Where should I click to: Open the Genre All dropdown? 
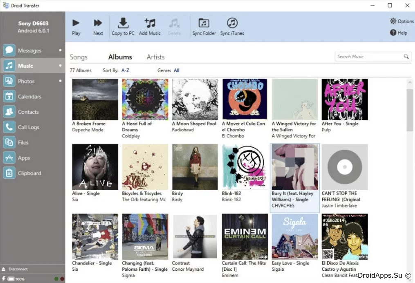[x=177, y=71]
